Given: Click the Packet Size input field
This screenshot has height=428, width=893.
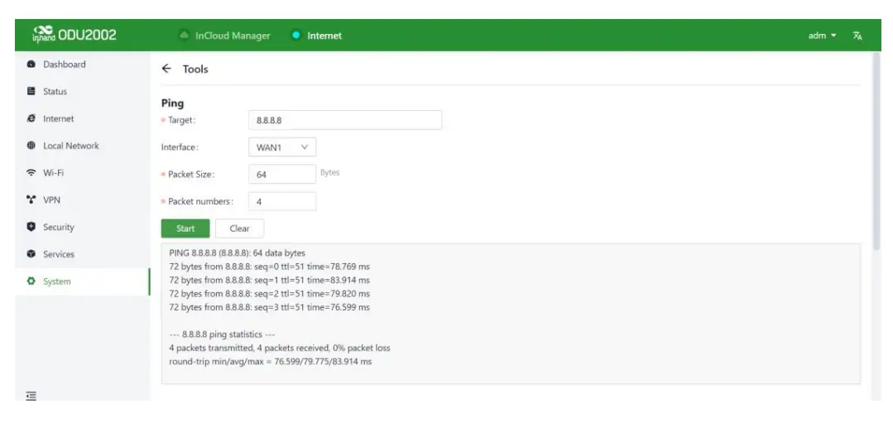Looking at the screenshot, I should (282, 175).
